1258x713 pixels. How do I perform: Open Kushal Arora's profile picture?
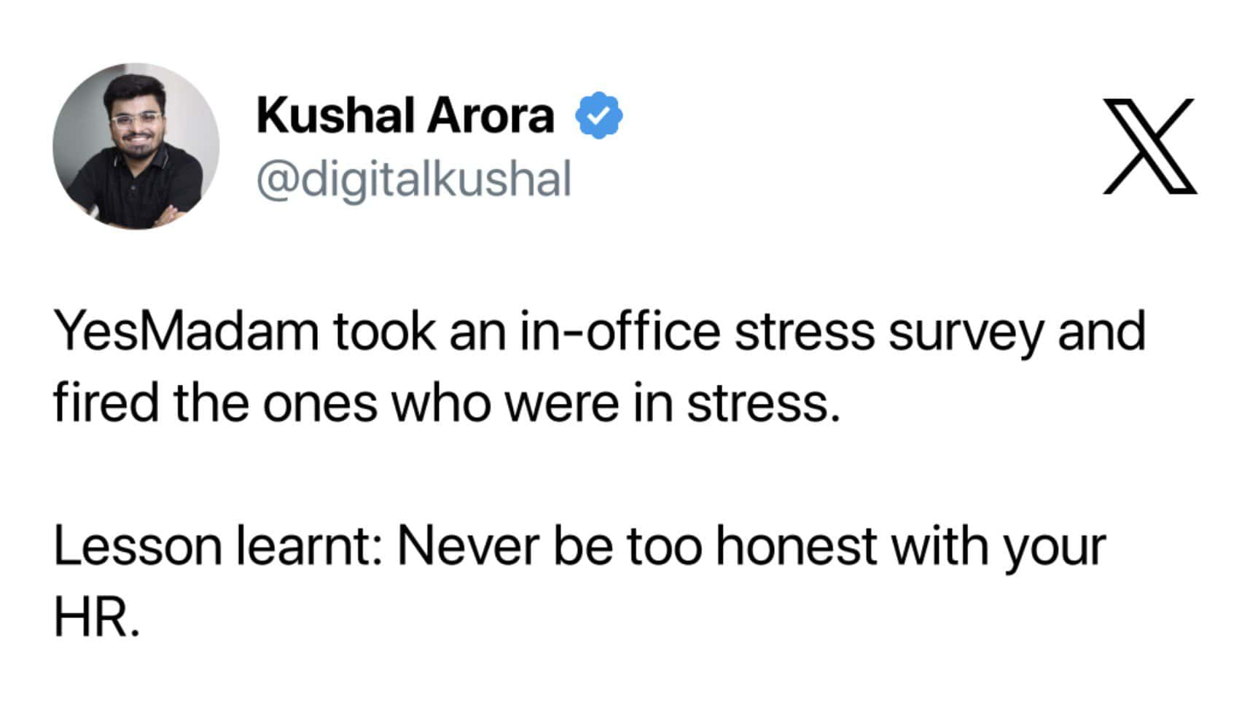coord(136,146)
